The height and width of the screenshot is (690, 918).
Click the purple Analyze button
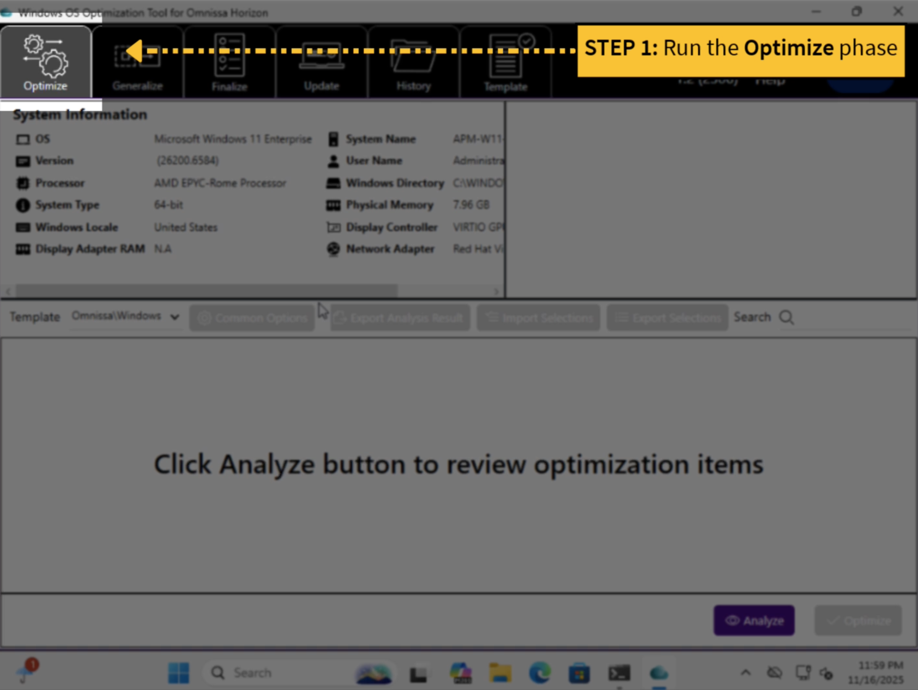coord(754,620)
